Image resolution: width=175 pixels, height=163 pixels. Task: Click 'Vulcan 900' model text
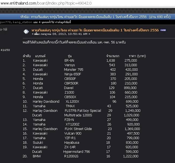[73, 134]
